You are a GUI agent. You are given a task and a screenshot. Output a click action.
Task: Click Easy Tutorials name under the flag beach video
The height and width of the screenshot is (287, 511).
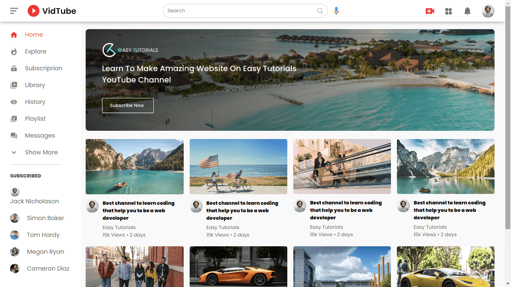click(223, 228)
